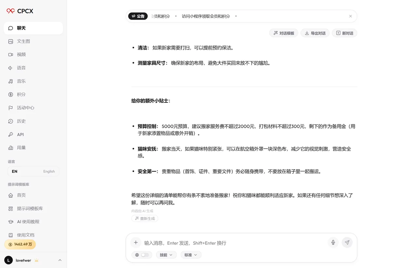Click the microphone voice input icon
Image resolution: width=416 pixels, height=268 pixels.
tap(333, 242)
